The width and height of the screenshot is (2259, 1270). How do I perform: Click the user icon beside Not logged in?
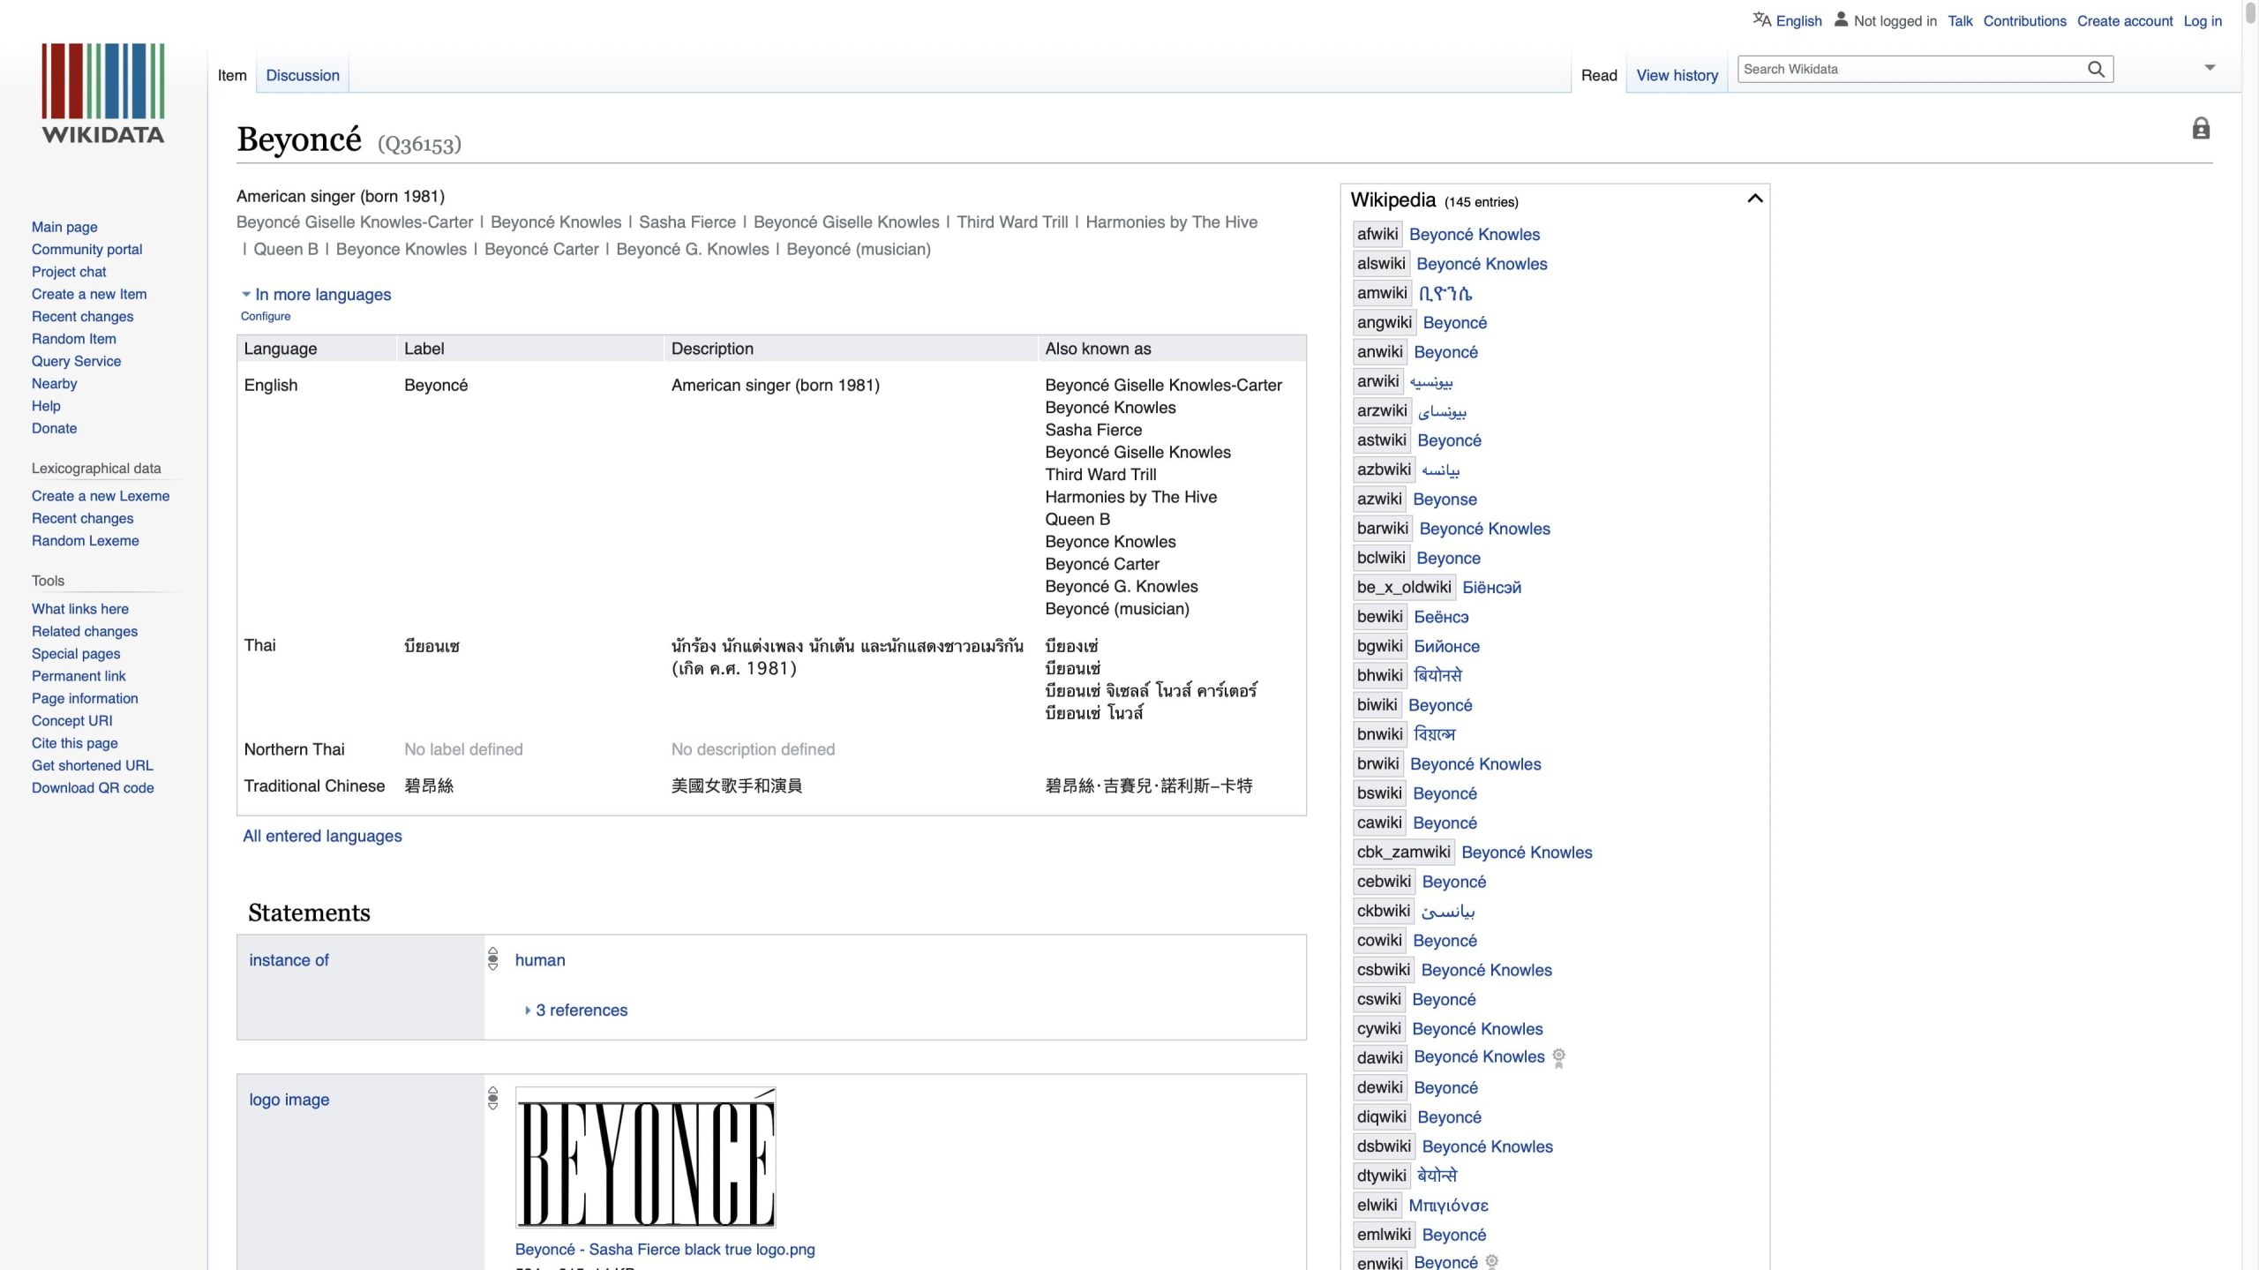point(1841,19)
